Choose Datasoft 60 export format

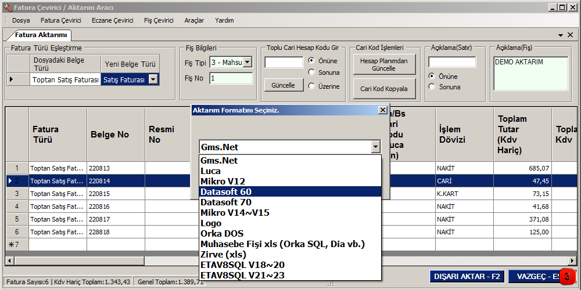tap(290, 191)
